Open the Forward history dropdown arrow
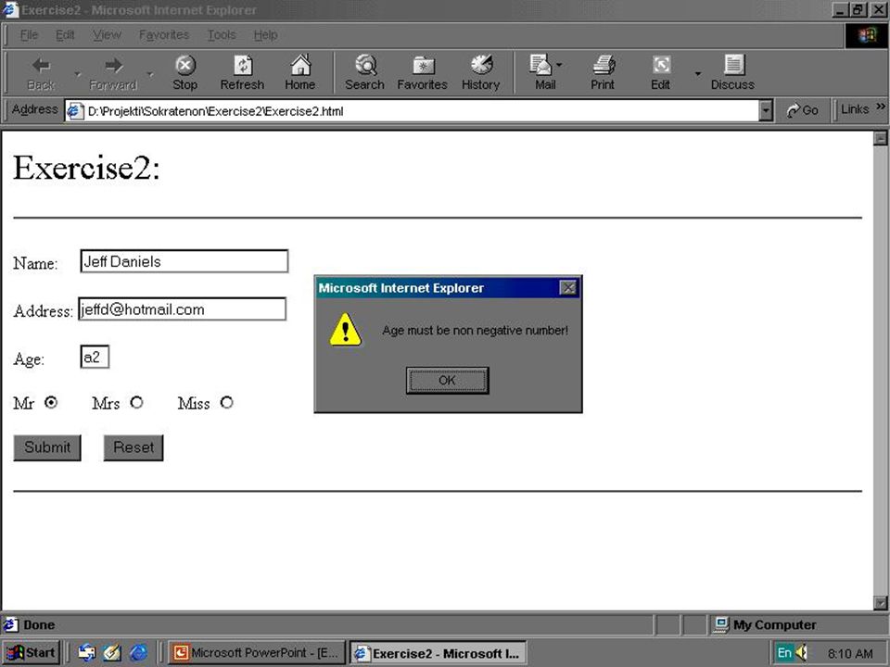Image resolution: width=890 pixels, height=667 pixels. [150, 74]
